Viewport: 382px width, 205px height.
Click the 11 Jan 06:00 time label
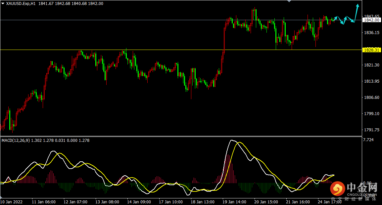coord(44,202)
